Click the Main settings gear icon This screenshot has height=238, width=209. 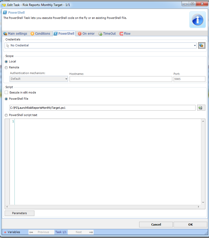tap(5, 34)
